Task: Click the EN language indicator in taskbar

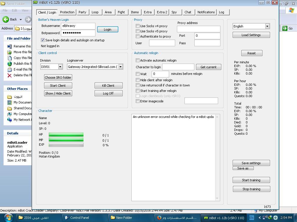Action: point(251,218)
